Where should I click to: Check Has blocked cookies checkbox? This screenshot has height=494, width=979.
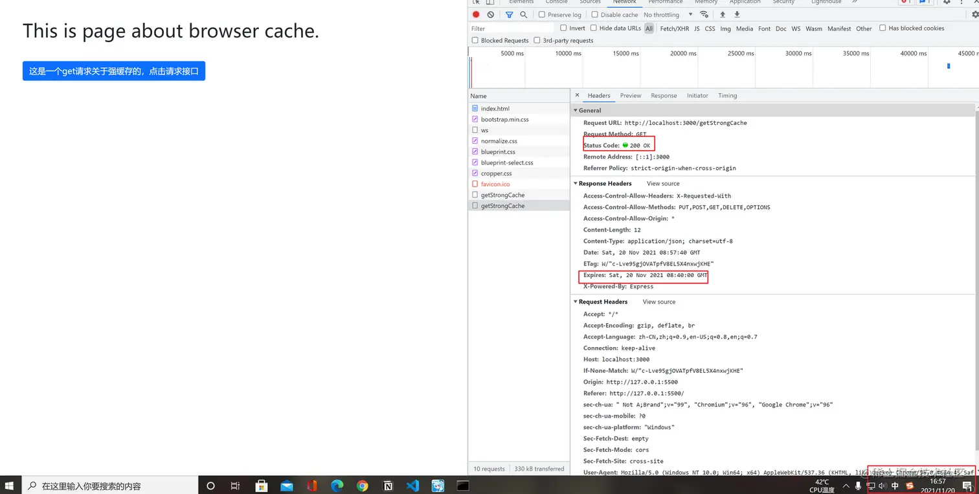point(883,28)
